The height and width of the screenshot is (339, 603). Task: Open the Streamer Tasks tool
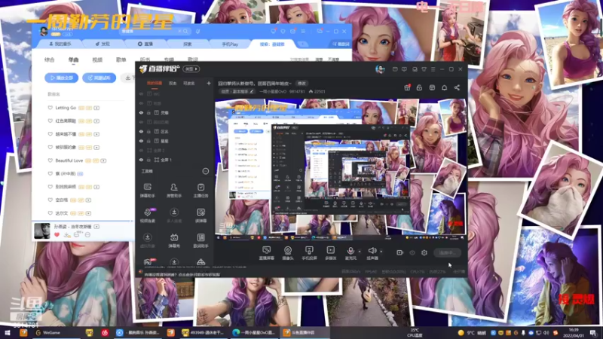pyautogui.click(x=200, y=191)
